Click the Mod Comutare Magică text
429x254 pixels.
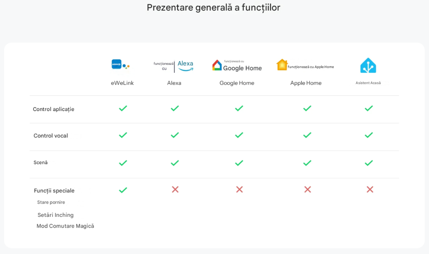pos(65,226)
